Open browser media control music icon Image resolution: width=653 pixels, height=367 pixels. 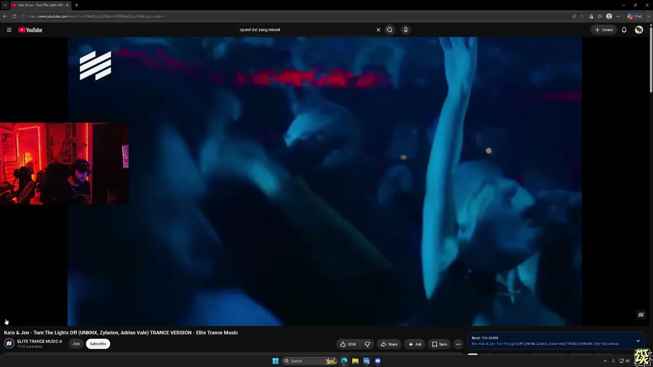[591, 16]
